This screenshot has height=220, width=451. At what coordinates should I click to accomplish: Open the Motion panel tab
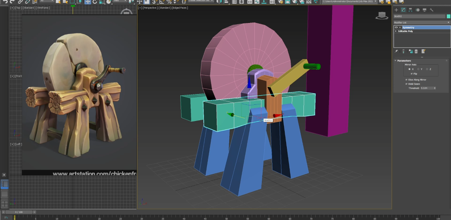click(418, 10)
